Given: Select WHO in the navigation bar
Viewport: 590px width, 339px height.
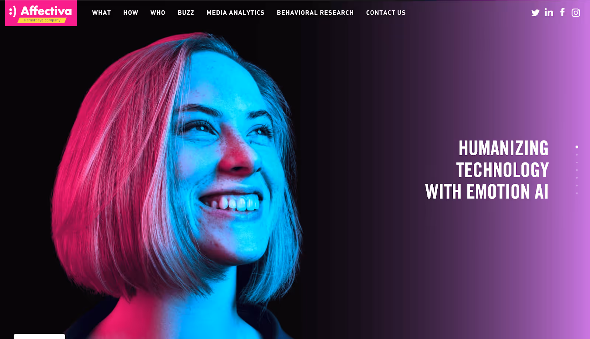Looking at the screenshot, I should coord(158,13).
